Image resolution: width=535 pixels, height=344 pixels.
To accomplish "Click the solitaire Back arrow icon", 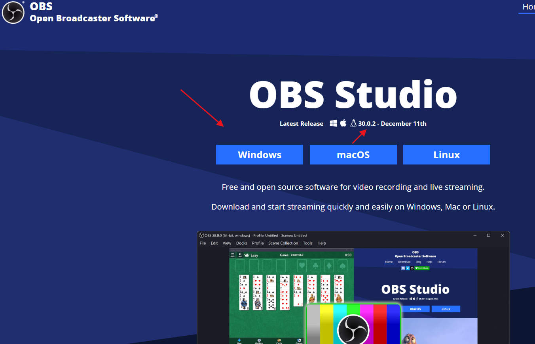I will coord(240,255).
